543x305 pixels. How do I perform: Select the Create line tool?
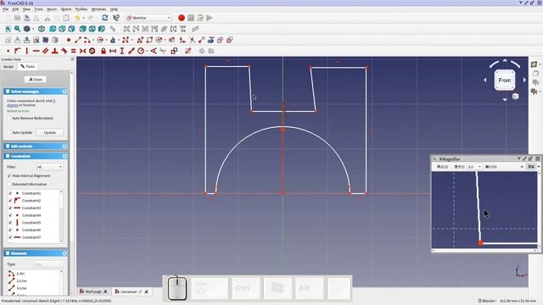pyautogui.click(x=77, y=40)
